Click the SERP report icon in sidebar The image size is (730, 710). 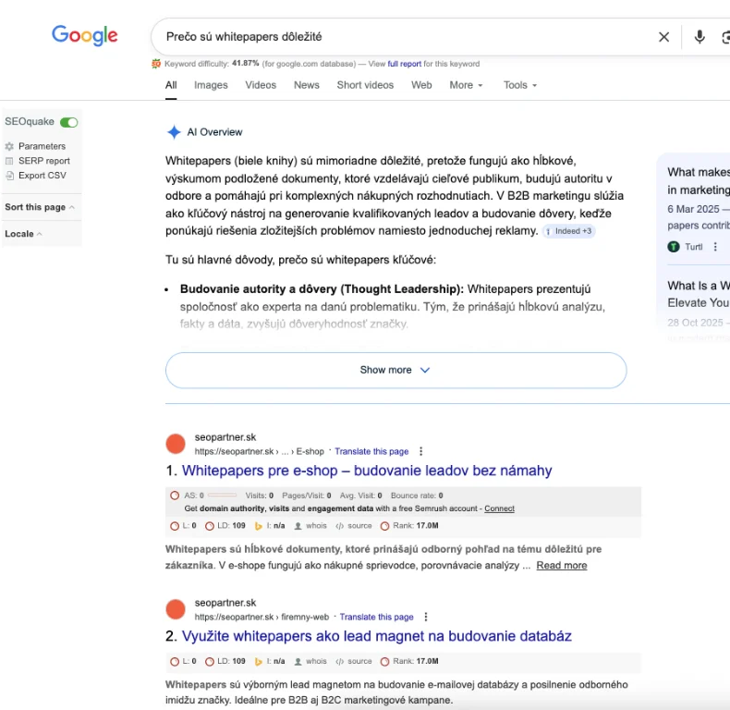pyautogui.click(x=9, y=161)
